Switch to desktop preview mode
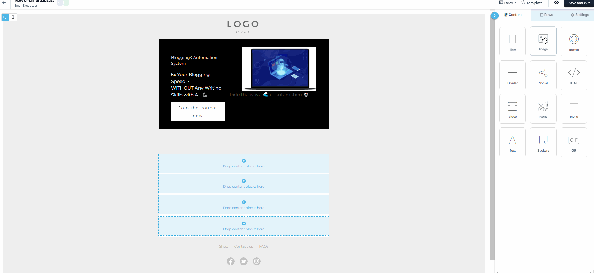The width and height of the screenshot is (594, 273). [x=5, y=17]
